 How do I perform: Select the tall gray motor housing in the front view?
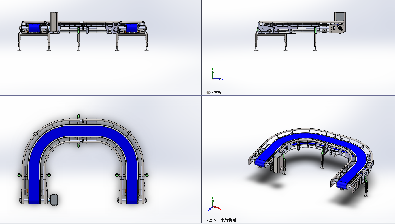click(54, 22)
